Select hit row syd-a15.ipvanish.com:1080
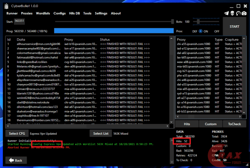Screen dimensions: 250x168 point(209,93)
